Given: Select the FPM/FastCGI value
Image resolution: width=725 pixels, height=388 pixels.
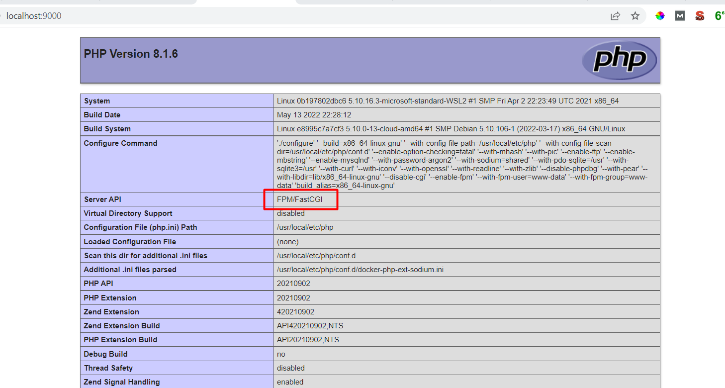Looking at the screenshot, I should pos(299,199).
